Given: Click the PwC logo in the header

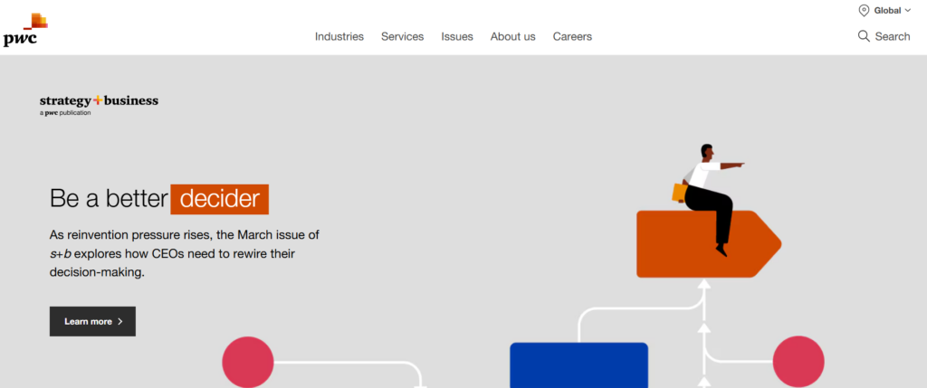Looking at the screenshot, I should [x=25, y=30].
